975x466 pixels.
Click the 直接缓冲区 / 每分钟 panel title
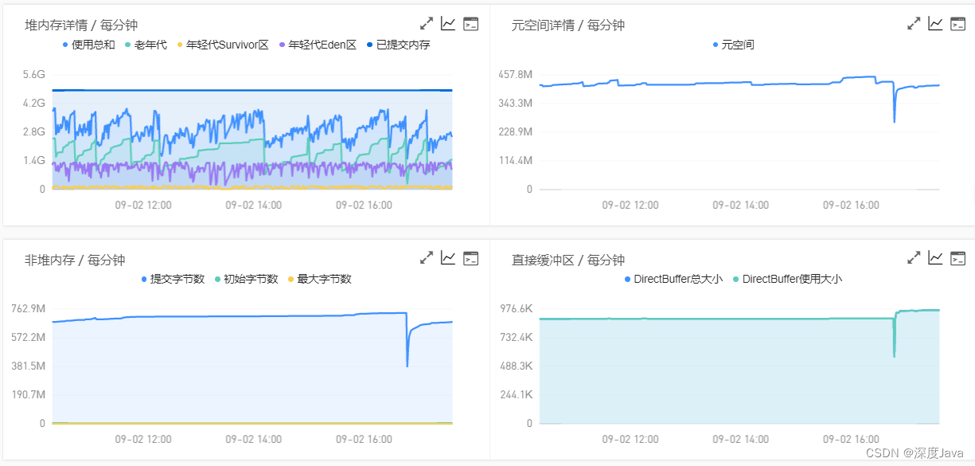pyautogui.click(x=568, y=260)
